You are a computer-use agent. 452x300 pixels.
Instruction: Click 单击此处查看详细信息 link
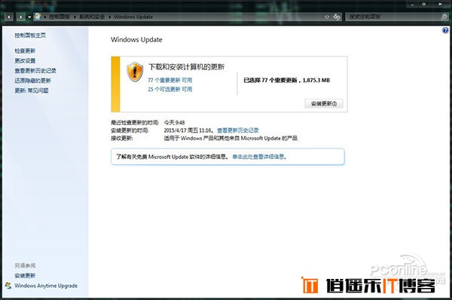[258, 157]
